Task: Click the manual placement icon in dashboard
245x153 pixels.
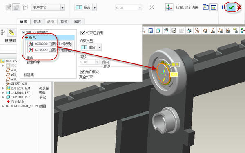Action: pos(16,7)
